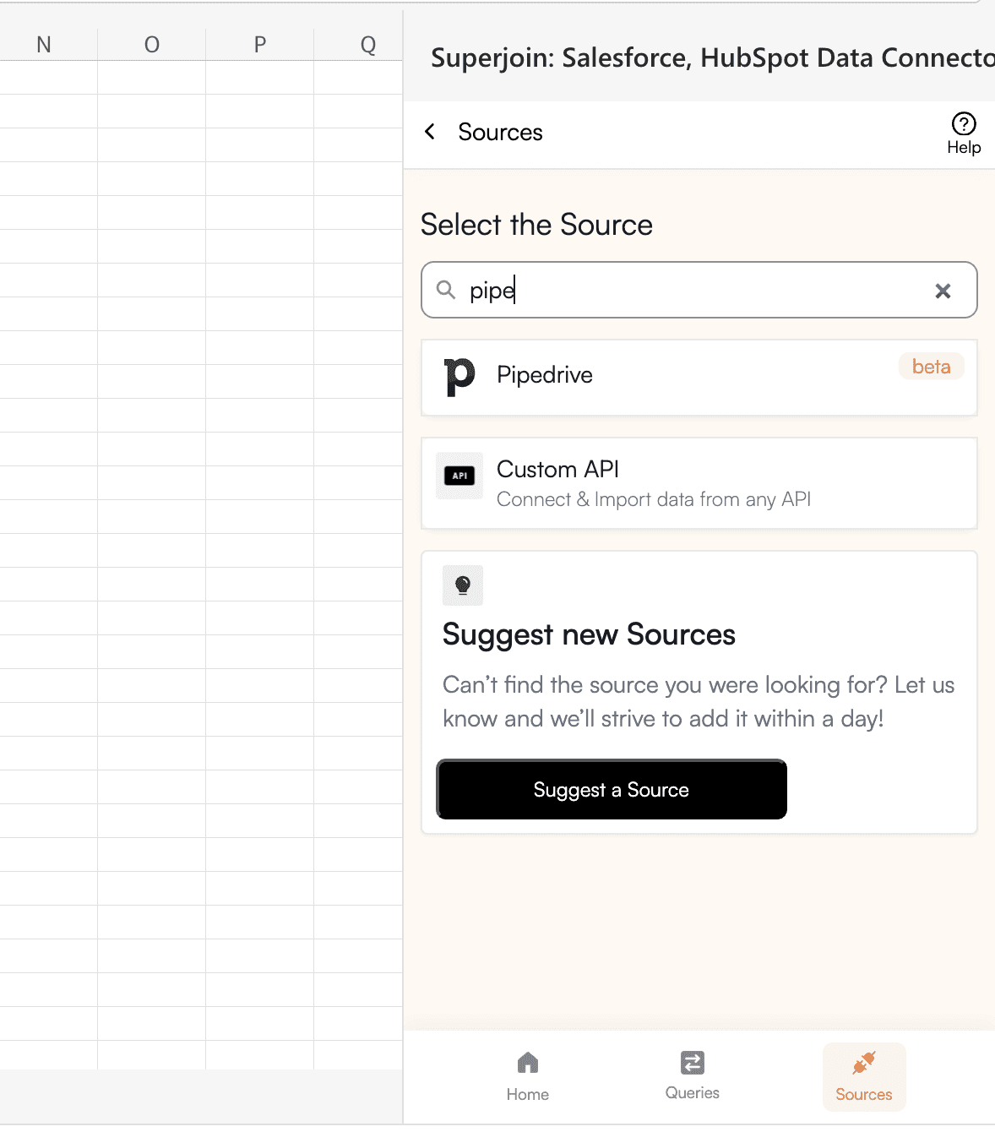Click the Sources heading text
The width and height of the screenshot is (995, 1132).
pyautogui.click(x=500, y=133)
